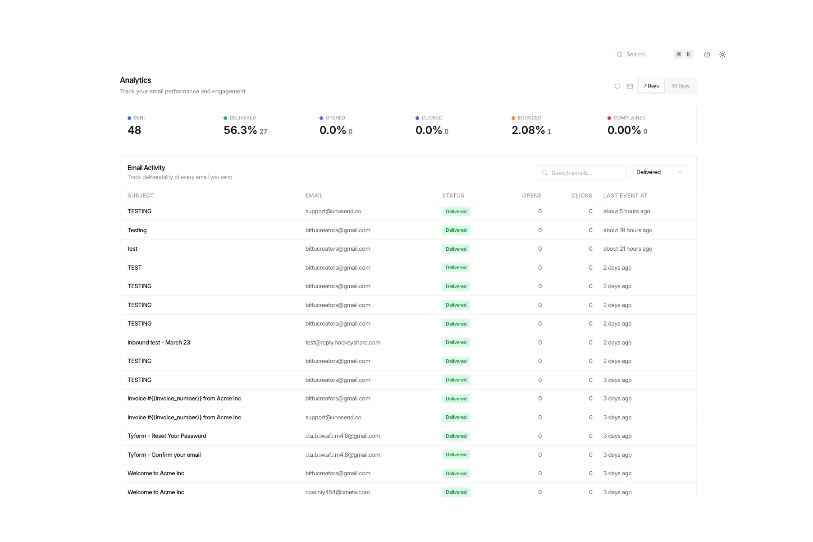Click the Tyform - Reset Your Password subject
This screenshot has height=542, width=813.
tap(167, 436)
